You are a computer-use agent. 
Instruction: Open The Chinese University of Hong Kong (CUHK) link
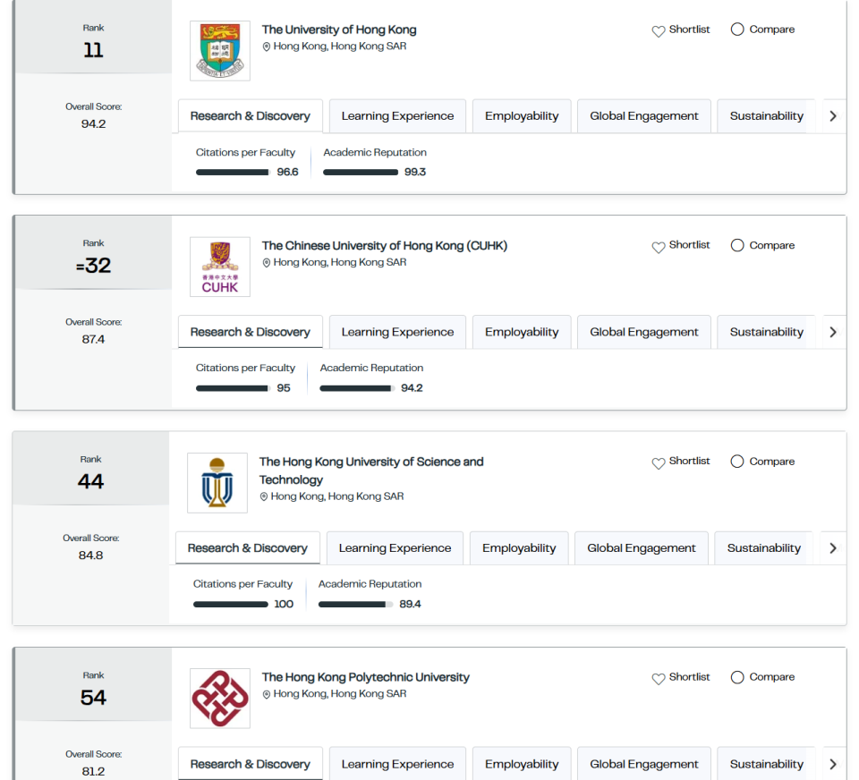tap(384, 245)
